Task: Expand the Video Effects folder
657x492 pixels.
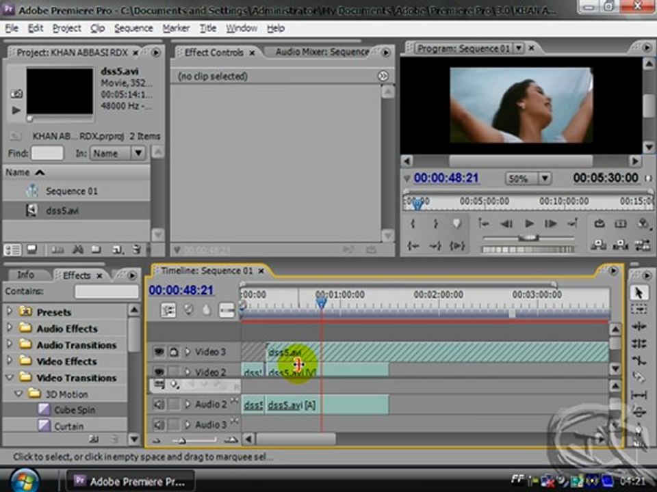Action: pos(9,361)
